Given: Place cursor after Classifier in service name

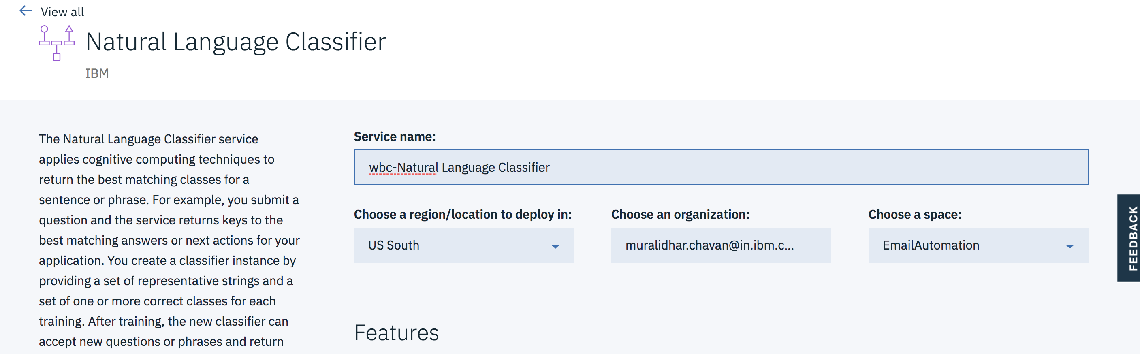Looking at the screenshot, I should [x=550, y=168].
